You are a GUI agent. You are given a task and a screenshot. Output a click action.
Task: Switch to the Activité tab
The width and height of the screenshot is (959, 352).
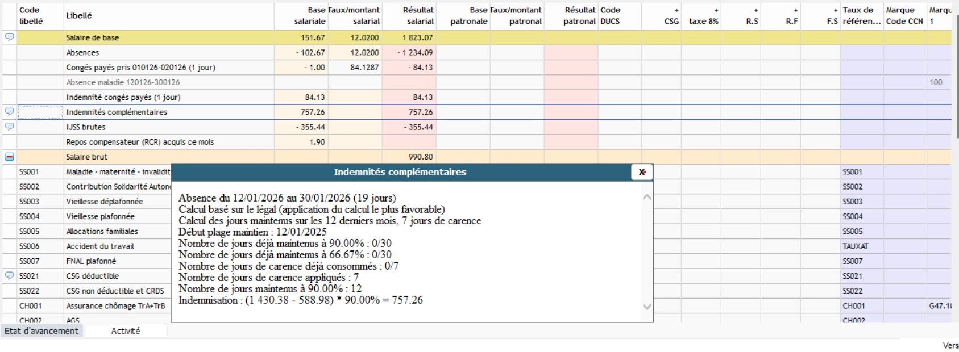tap(126, 331)
